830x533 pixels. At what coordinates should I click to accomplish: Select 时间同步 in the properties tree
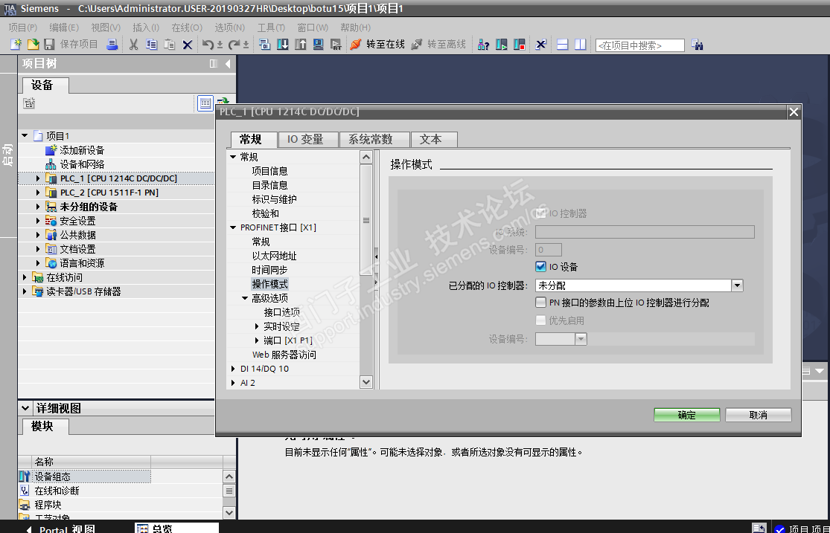pos(269,270)
